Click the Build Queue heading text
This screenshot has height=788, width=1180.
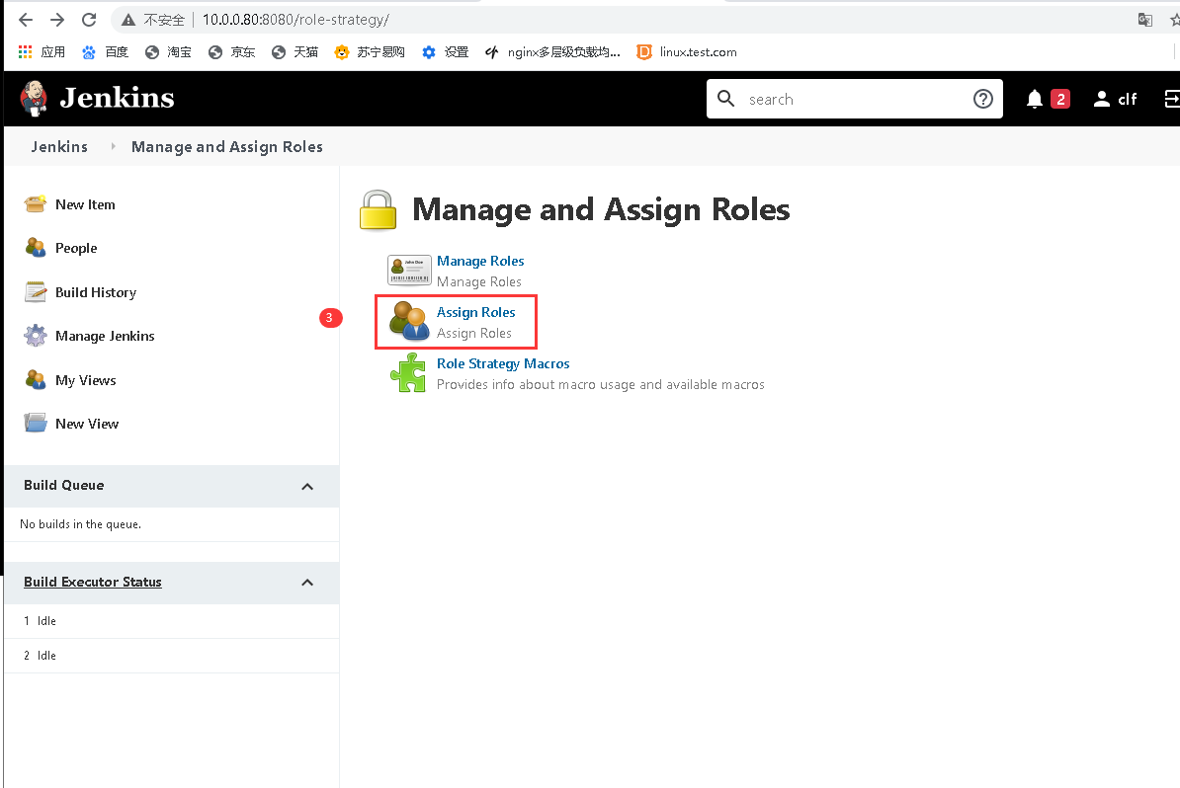pos(64,485)
